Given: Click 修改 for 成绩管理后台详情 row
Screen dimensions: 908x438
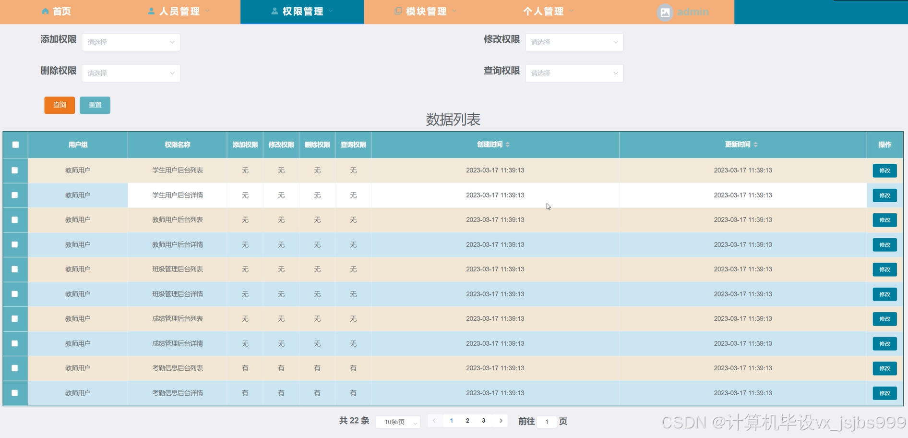Looking at the screenshot, I should coord(884,344).
